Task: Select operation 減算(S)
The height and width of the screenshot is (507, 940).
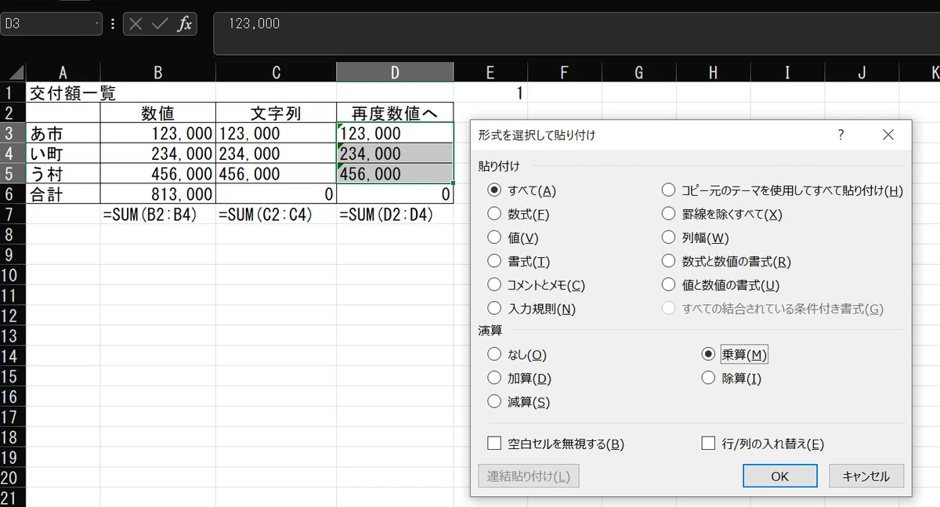Action: pyautogui.click(x=518, y=401)
